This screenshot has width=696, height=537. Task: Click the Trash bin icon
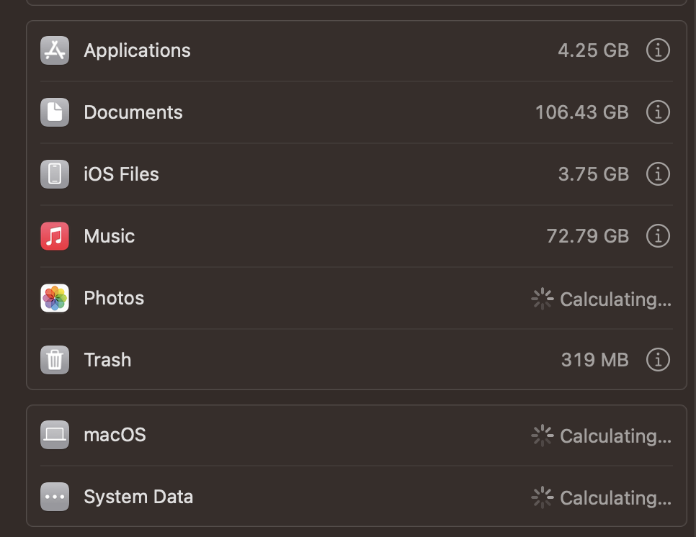pos(55,360)
